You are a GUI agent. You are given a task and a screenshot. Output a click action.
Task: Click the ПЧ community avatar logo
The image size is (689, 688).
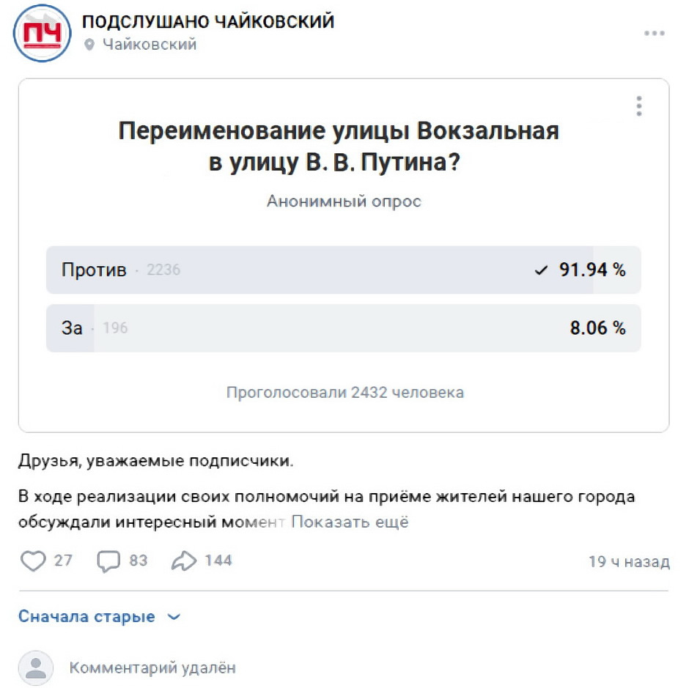click(43, 33)
